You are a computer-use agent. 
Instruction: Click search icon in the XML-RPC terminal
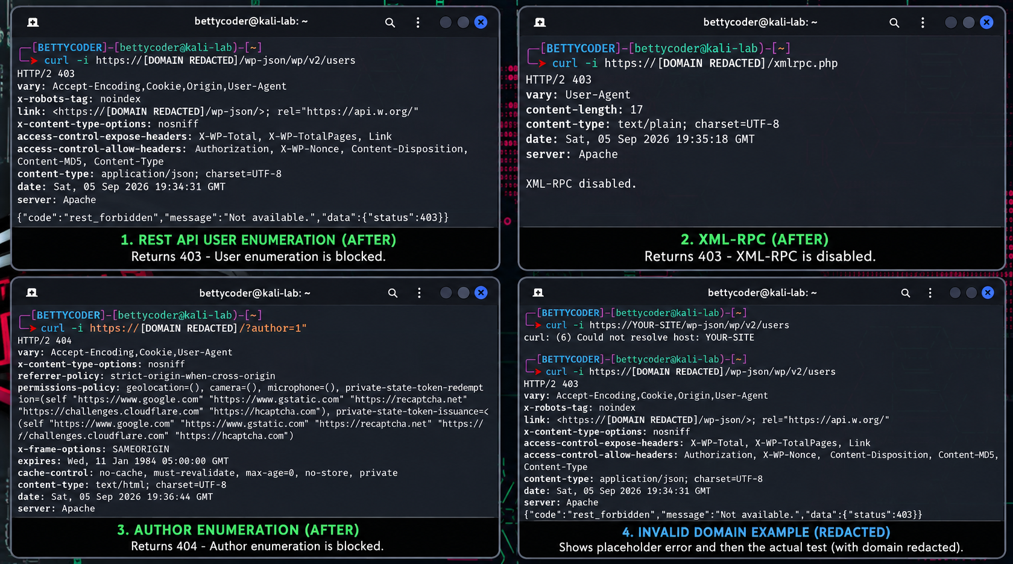point(894,22)
